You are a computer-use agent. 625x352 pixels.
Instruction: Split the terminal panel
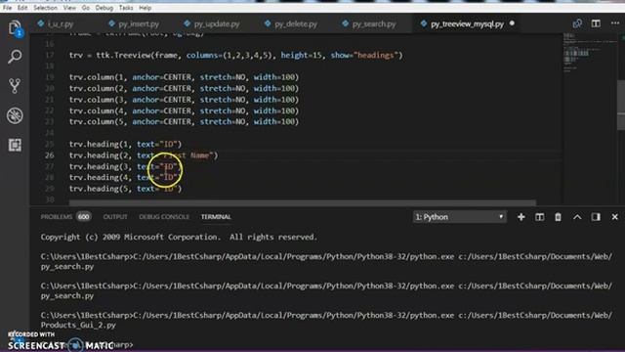pos(539,217)
